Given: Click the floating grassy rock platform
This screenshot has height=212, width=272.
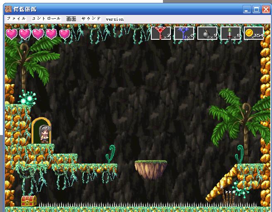Looking at the screenshot, I should 151,170.
